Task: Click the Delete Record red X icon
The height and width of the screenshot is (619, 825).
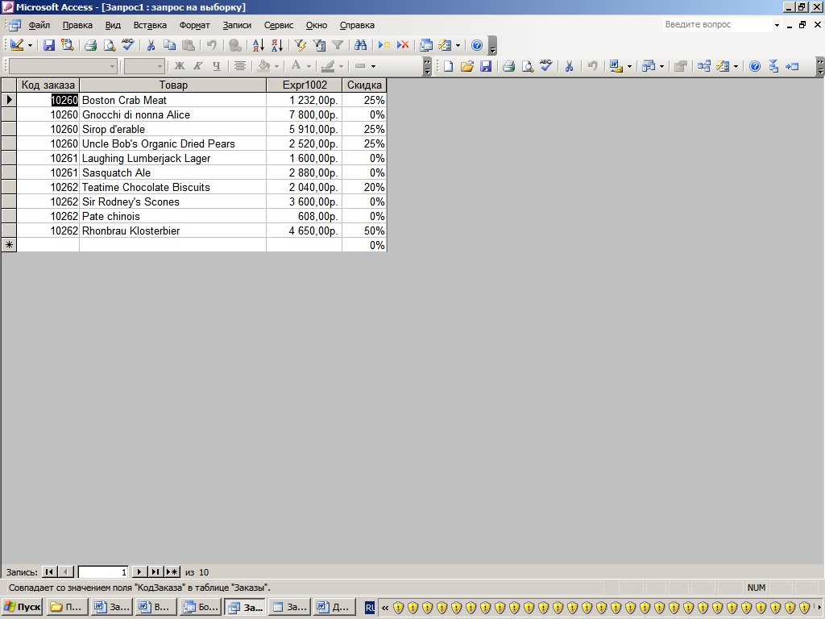Action: (403, 45)
